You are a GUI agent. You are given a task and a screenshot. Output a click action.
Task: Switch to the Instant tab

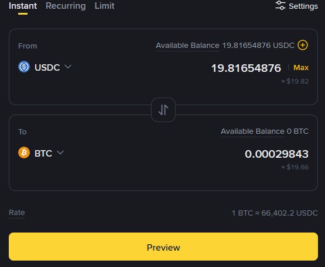coord(23,6)
